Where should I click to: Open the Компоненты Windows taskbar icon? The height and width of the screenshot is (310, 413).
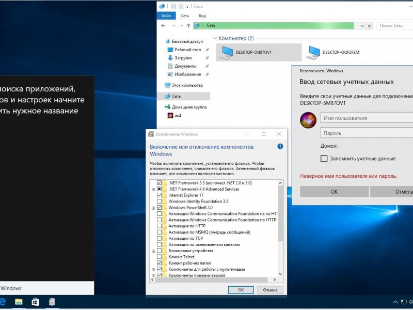click(52, 302)
